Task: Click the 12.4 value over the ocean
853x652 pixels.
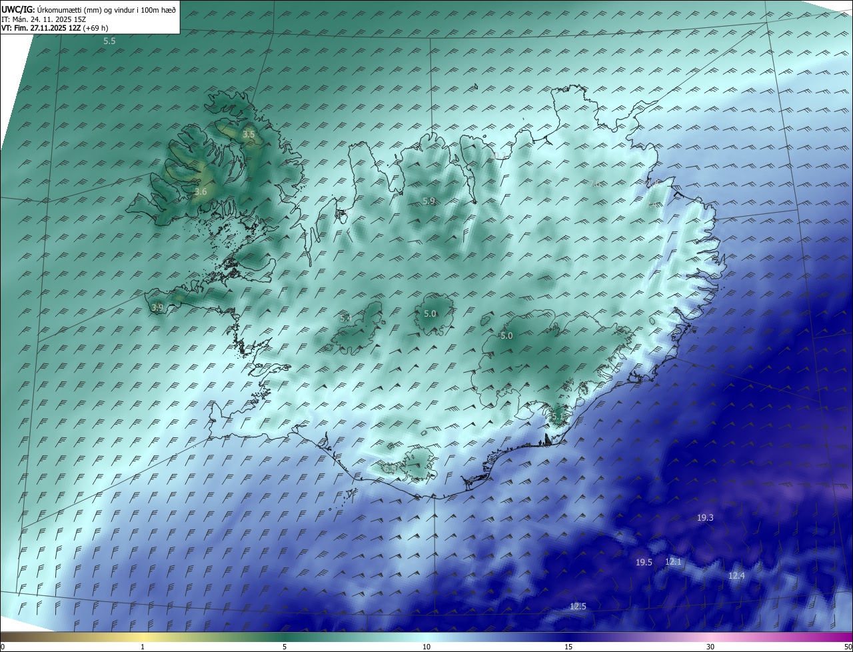Action: (736, 575)
